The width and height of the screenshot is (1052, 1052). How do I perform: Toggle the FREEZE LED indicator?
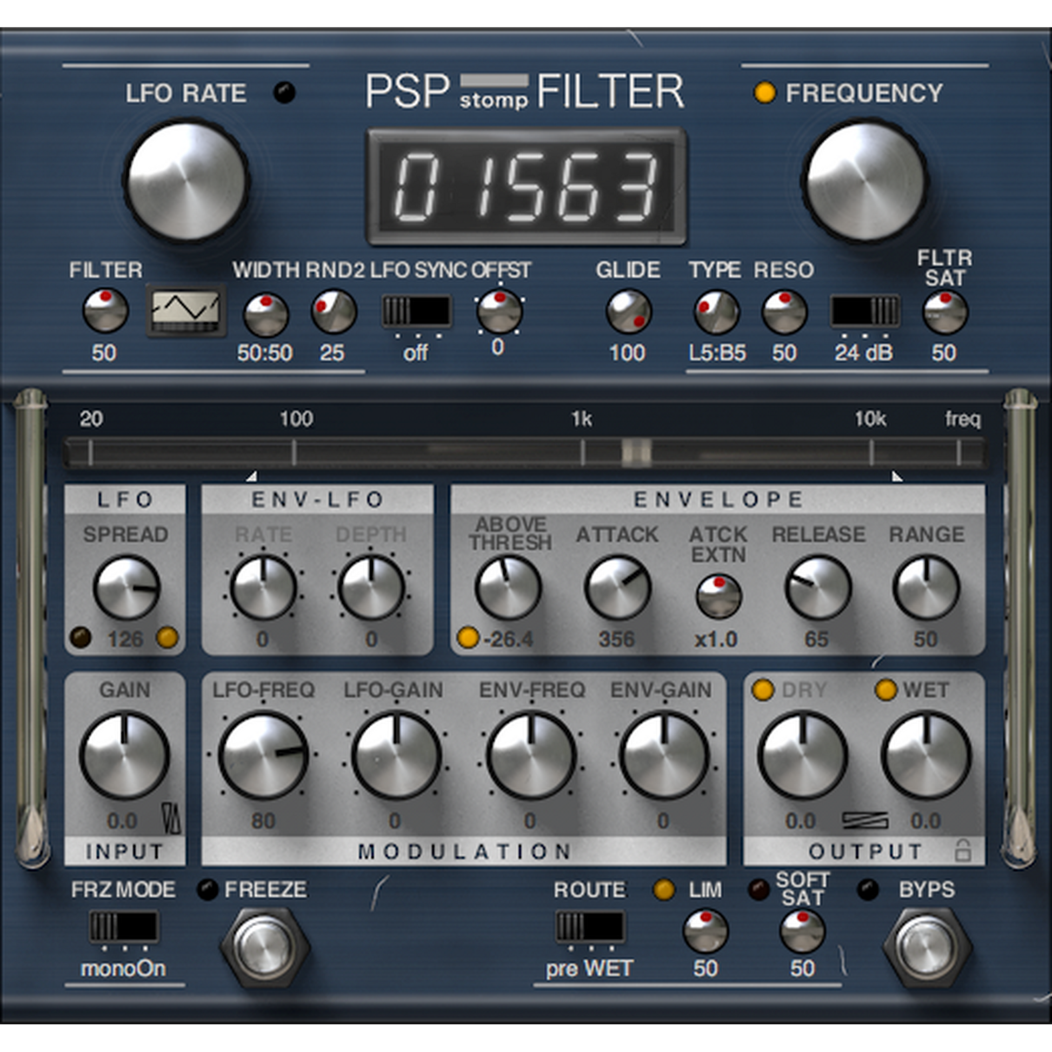tap(207, 889)
